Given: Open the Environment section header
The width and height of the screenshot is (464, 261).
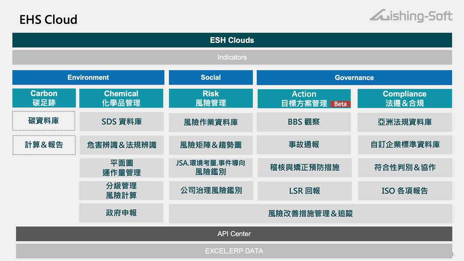Looking at the screenshot, I should (88, 78).
